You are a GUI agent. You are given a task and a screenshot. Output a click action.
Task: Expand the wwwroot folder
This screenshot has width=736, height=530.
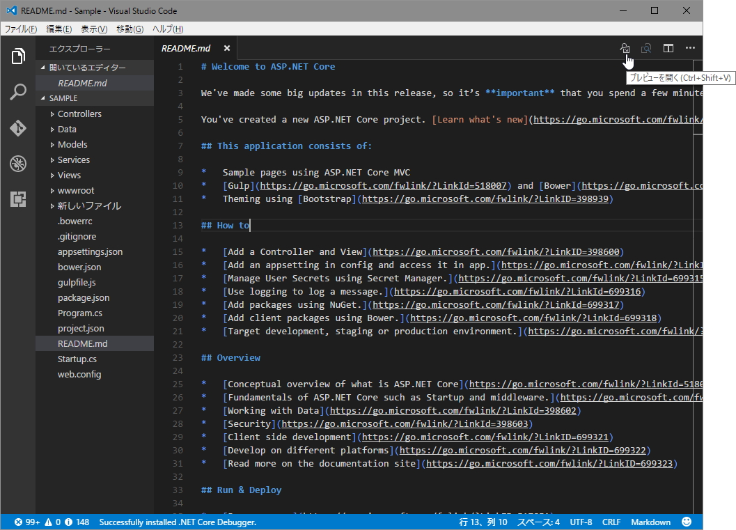(x=52, y=191)
